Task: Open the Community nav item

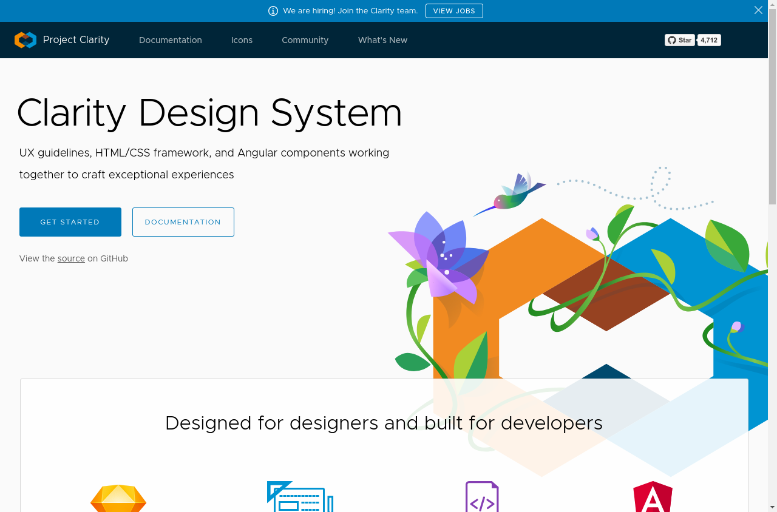Action: [305, 40]
